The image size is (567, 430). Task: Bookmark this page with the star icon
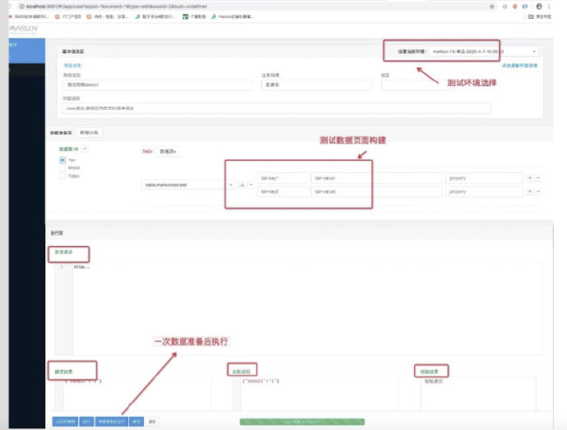click(491, 7)
